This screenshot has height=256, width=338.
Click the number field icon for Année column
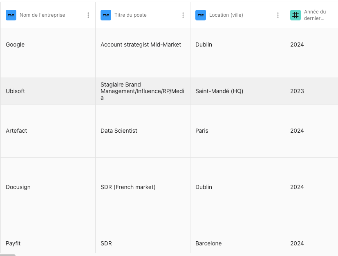pyautogui.click(x=295, y=15)
